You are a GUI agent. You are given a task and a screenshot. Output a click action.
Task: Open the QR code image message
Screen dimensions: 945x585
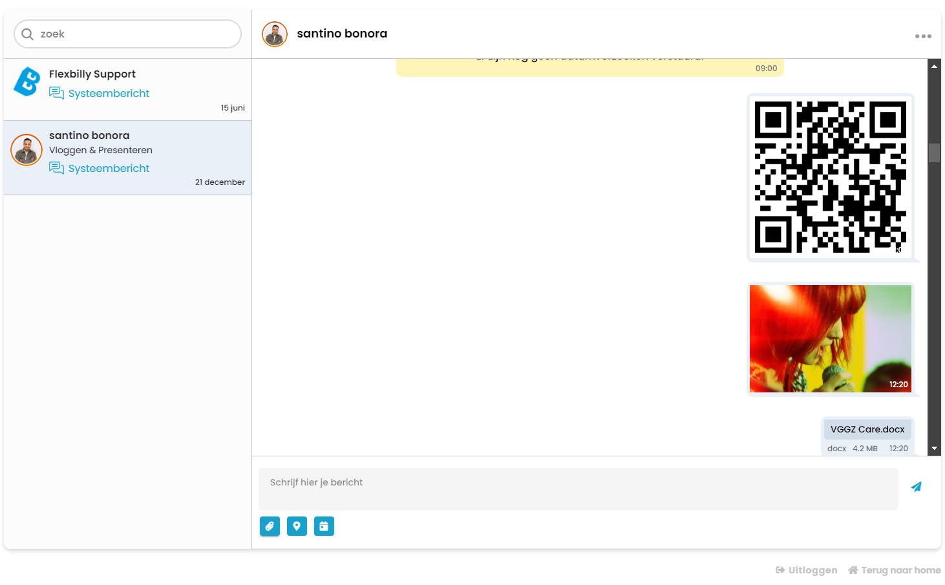coord(830,177)
